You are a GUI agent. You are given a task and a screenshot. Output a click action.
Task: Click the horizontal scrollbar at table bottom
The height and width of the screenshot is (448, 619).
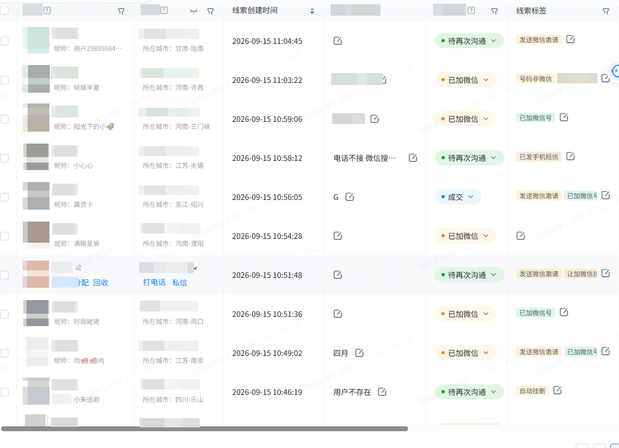pyautogui.click(x=205, y=428)
